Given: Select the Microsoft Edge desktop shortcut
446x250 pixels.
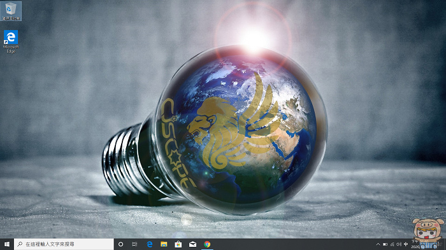Looking at the screenshot, I should pos(11,41).
